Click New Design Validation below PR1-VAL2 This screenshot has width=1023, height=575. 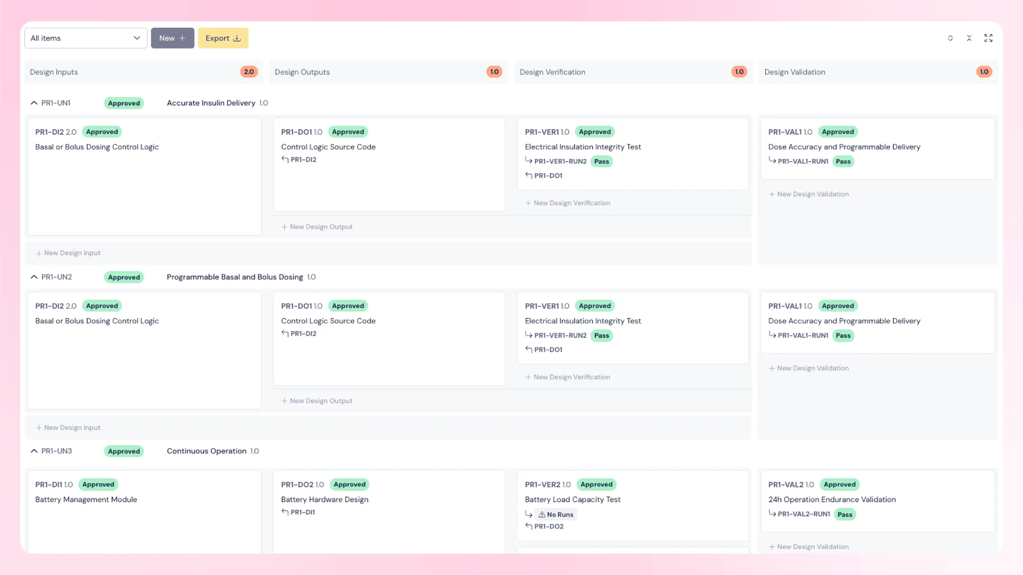pyautogui.click(x=808, y=546)
